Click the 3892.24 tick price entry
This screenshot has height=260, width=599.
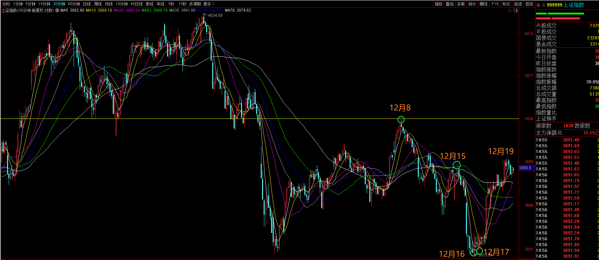click(x=571, y=233)
